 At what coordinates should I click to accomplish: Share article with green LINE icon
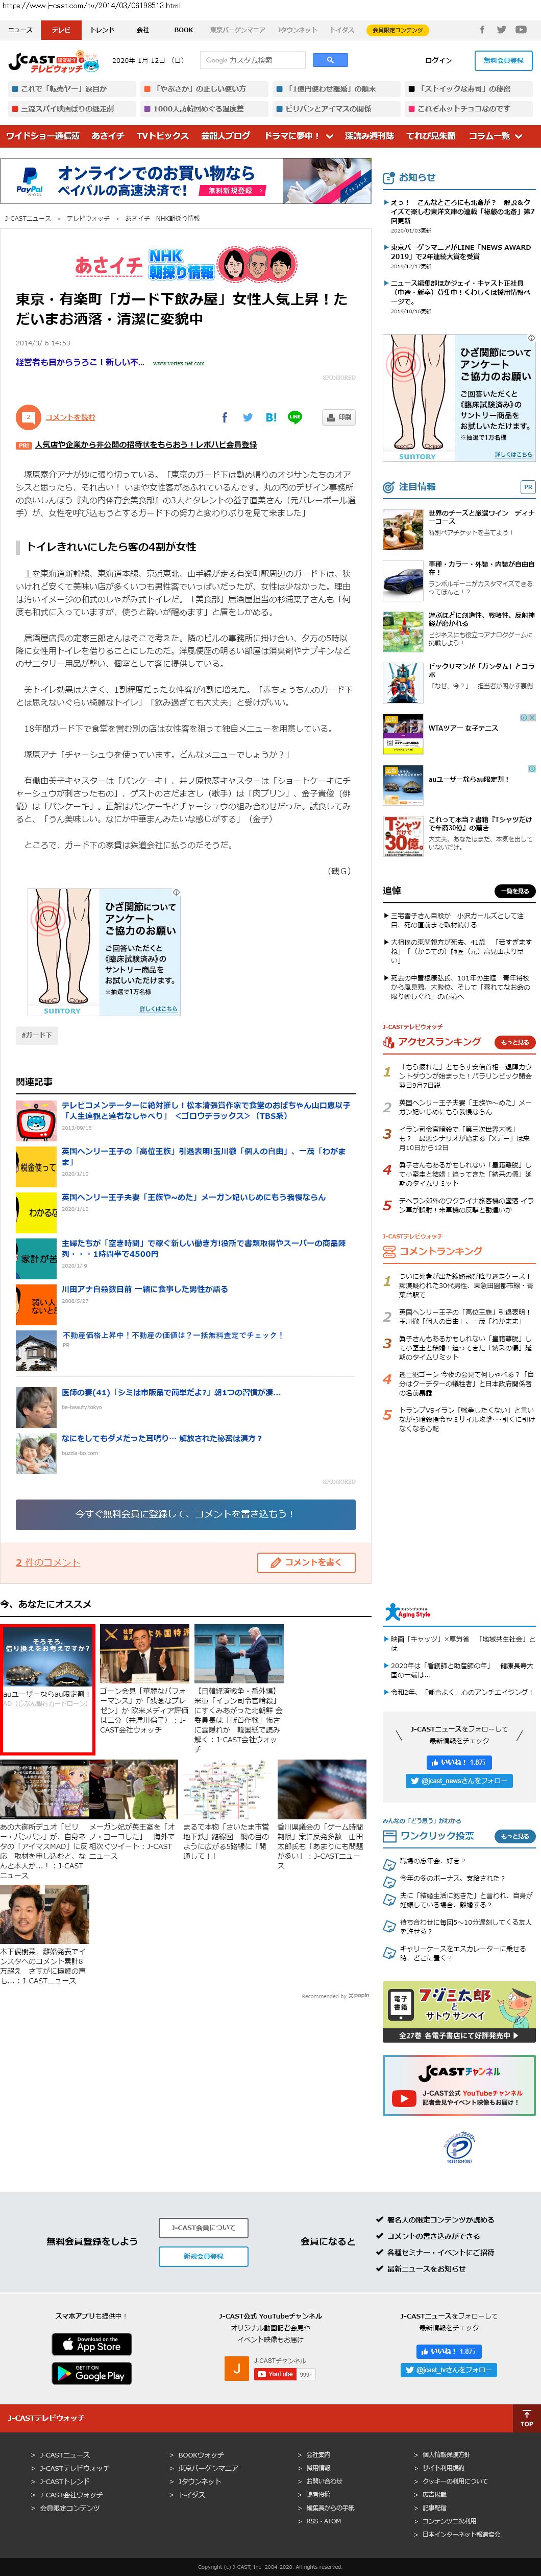pyautogui.click(x=294, y=417)
